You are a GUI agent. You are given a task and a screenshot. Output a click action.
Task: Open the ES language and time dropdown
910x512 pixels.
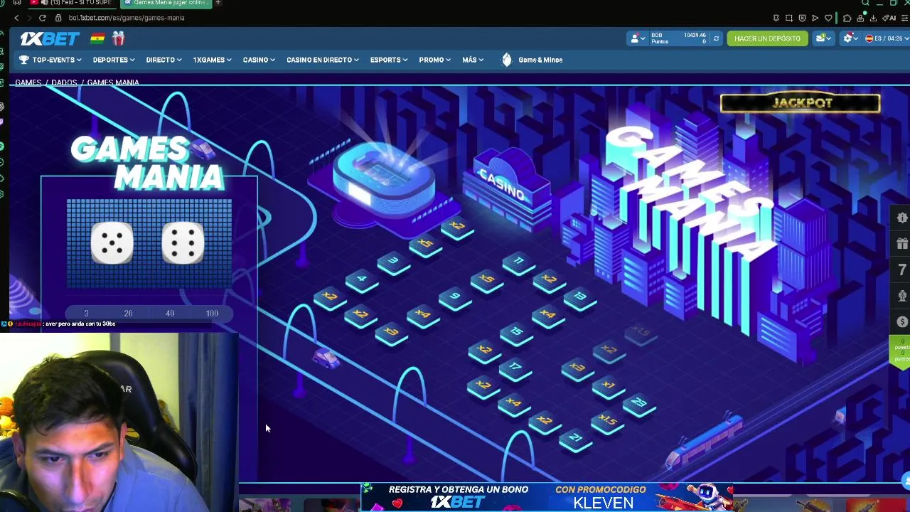(x=886, y=38)
